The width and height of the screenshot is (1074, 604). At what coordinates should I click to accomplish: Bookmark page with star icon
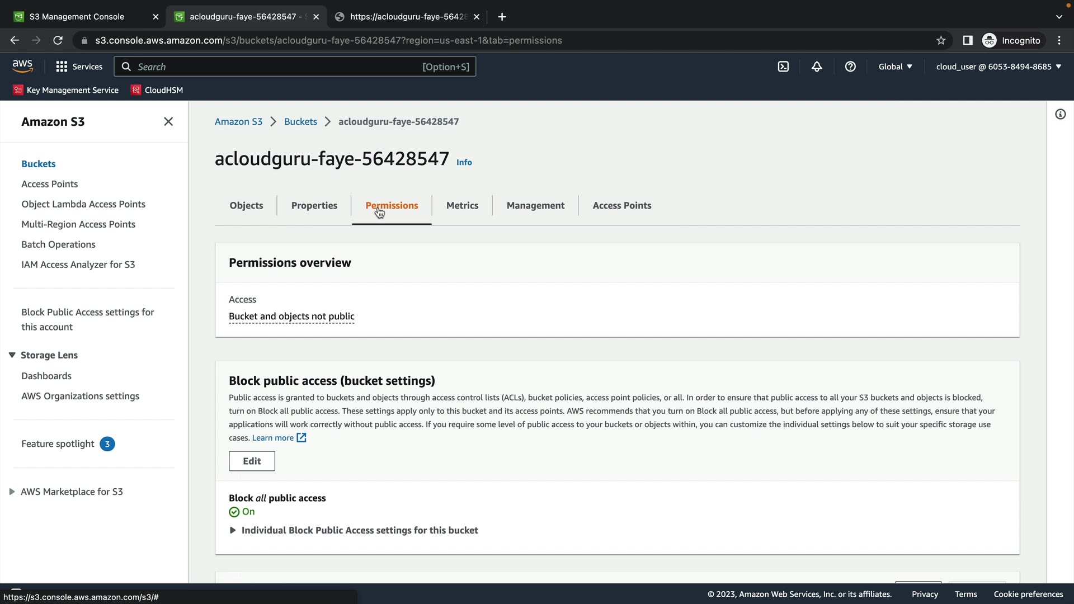click(941, 40)
